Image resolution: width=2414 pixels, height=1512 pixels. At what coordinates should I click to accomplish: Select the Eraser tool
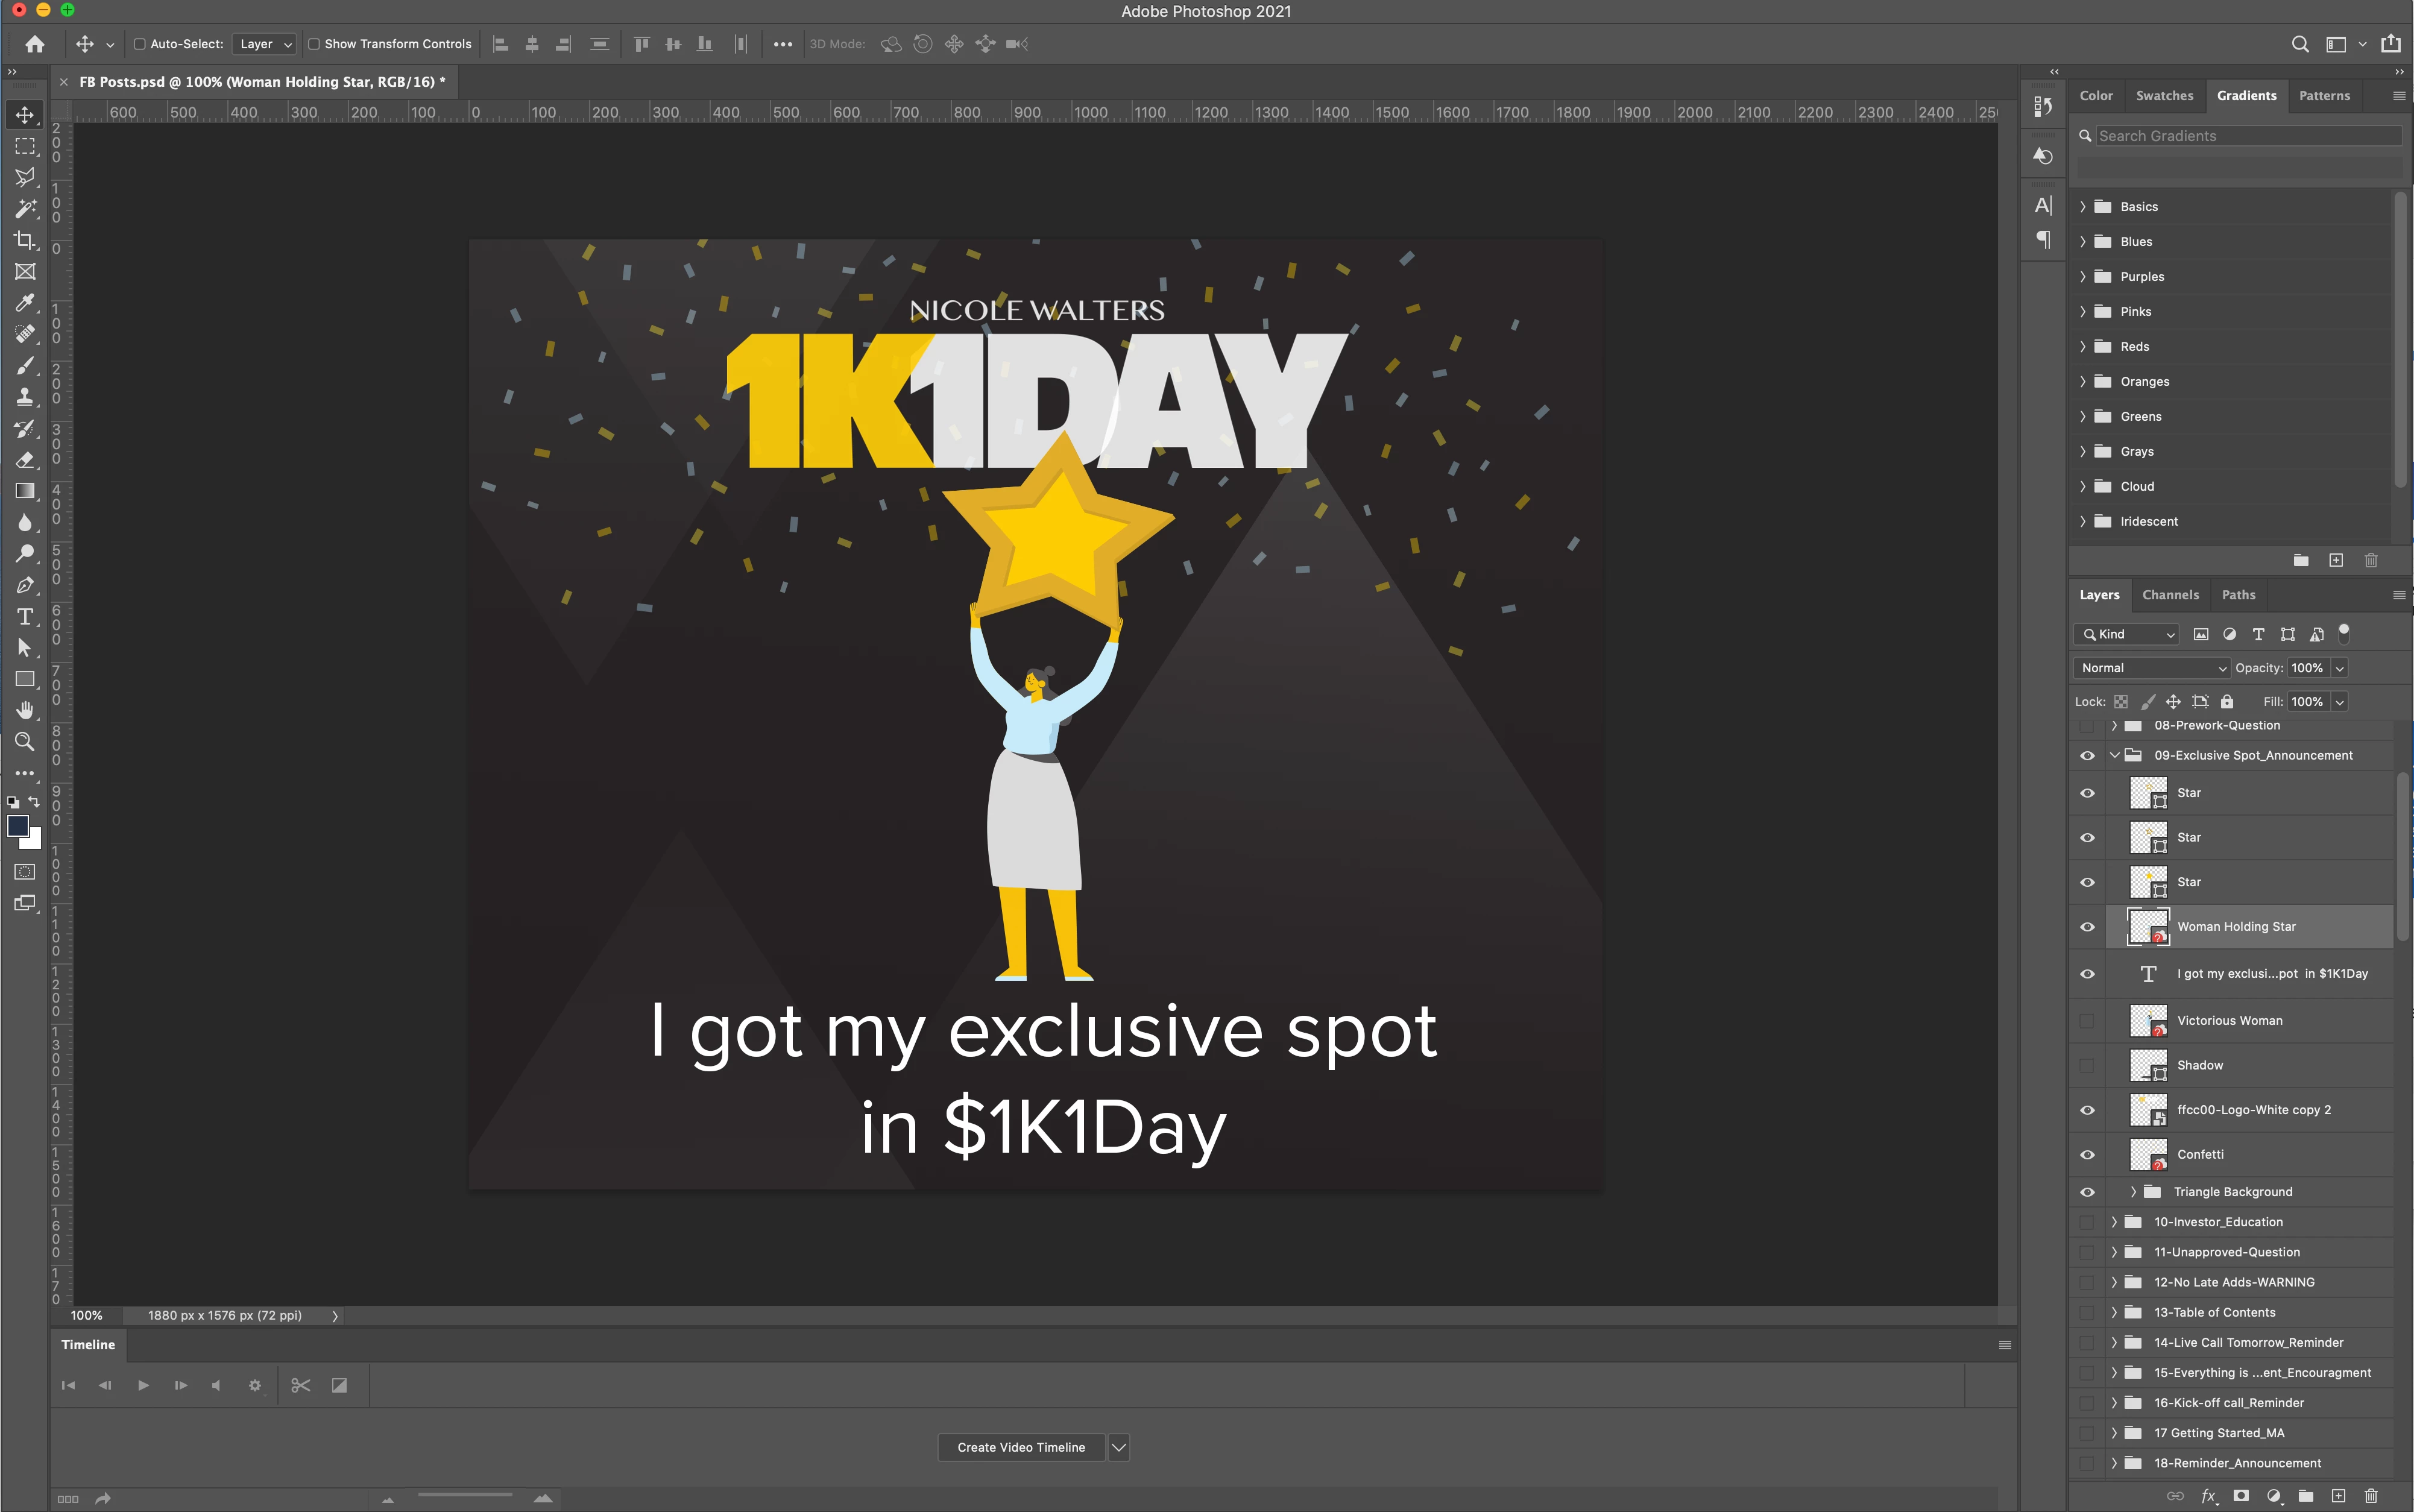point(25,460)
